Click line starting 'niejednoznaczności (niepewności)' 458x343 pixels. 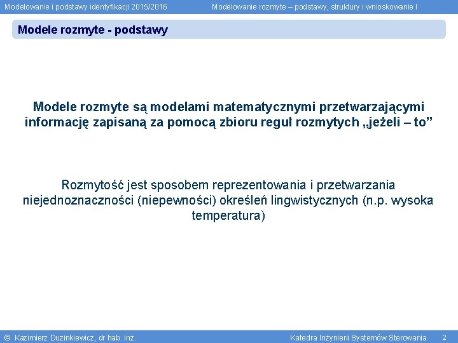coord(228,200)
